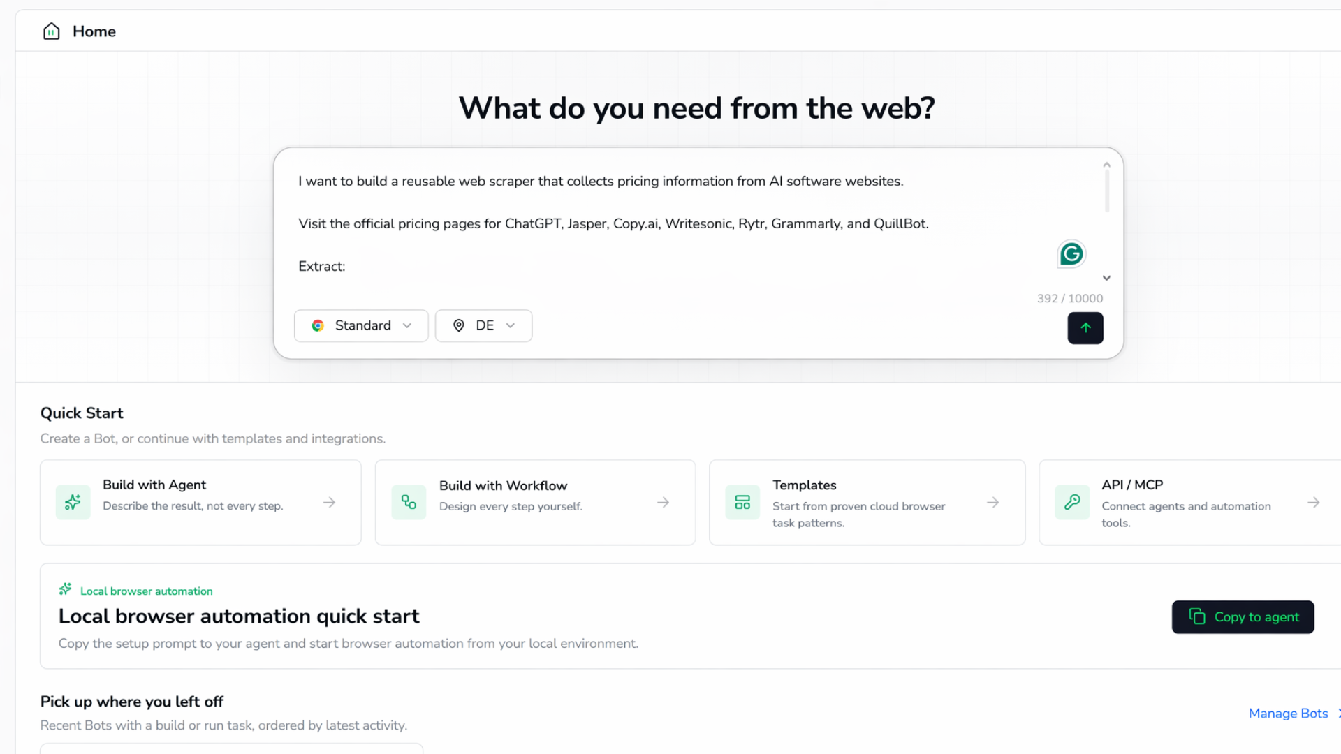Click the Local browser automation sparkle icon
The height and width of the screenshot is (754, 1341).
pos(66,589)
